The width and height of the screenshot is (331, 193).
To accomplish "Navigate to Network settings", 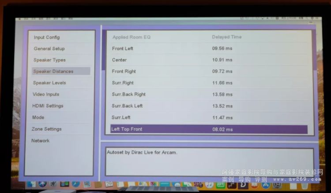I will pos(40,141).
